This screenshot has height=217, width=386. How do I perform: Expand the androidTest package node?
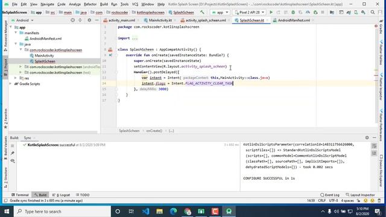pos(21,67)
